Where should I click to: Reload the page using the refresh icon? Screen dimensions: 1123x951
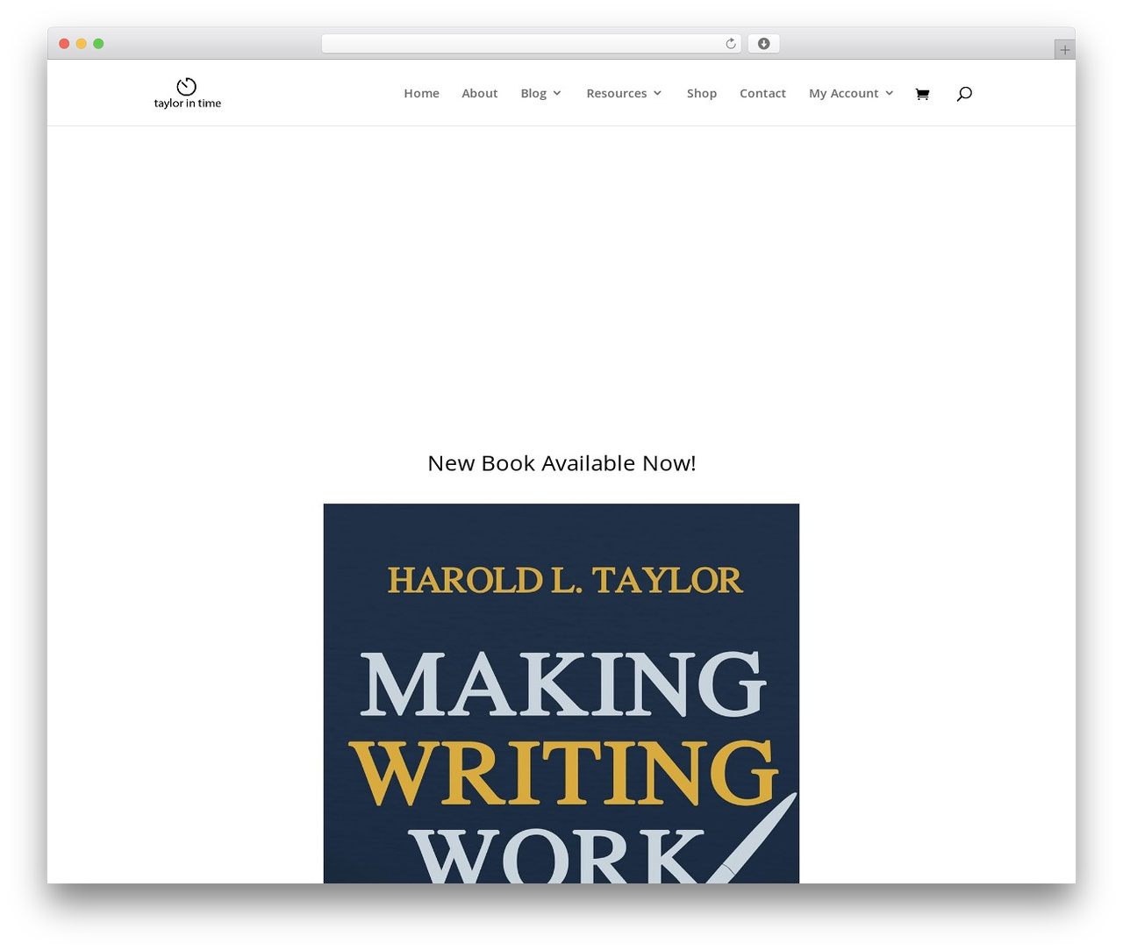coord(730,44)
